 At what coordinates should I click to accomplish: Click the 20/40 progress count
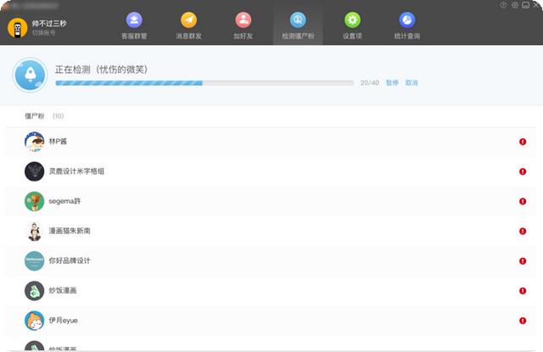pos(370,83)
